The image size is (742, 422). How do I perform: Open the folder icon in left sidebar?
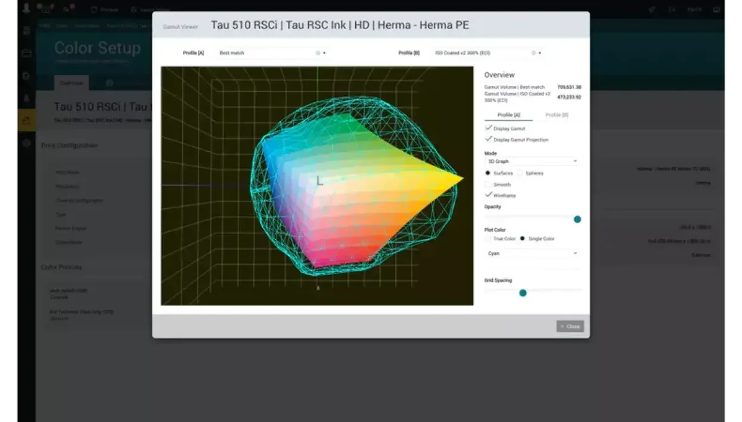pos(26,53)
